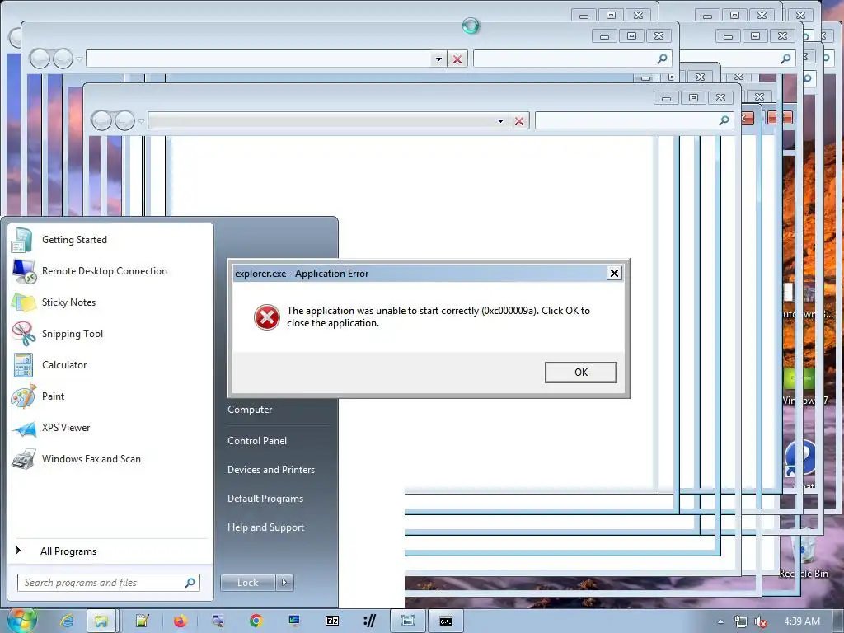Open the Notepad++ taskbar icon
The width and height of the screenshot is (844, 633).
tap(142, 621)
